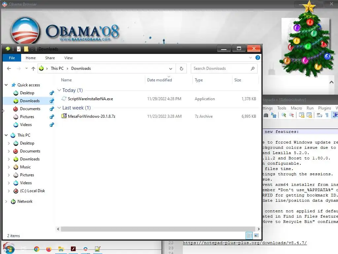Toggle Word wrap in Notepad++ toolbar

pyautogui.click(x=320, y=115)
